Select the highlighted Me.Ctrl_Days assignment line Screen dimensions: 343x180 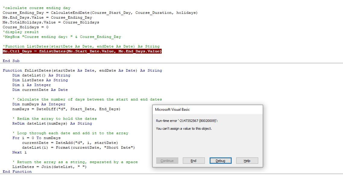(82, 51)
